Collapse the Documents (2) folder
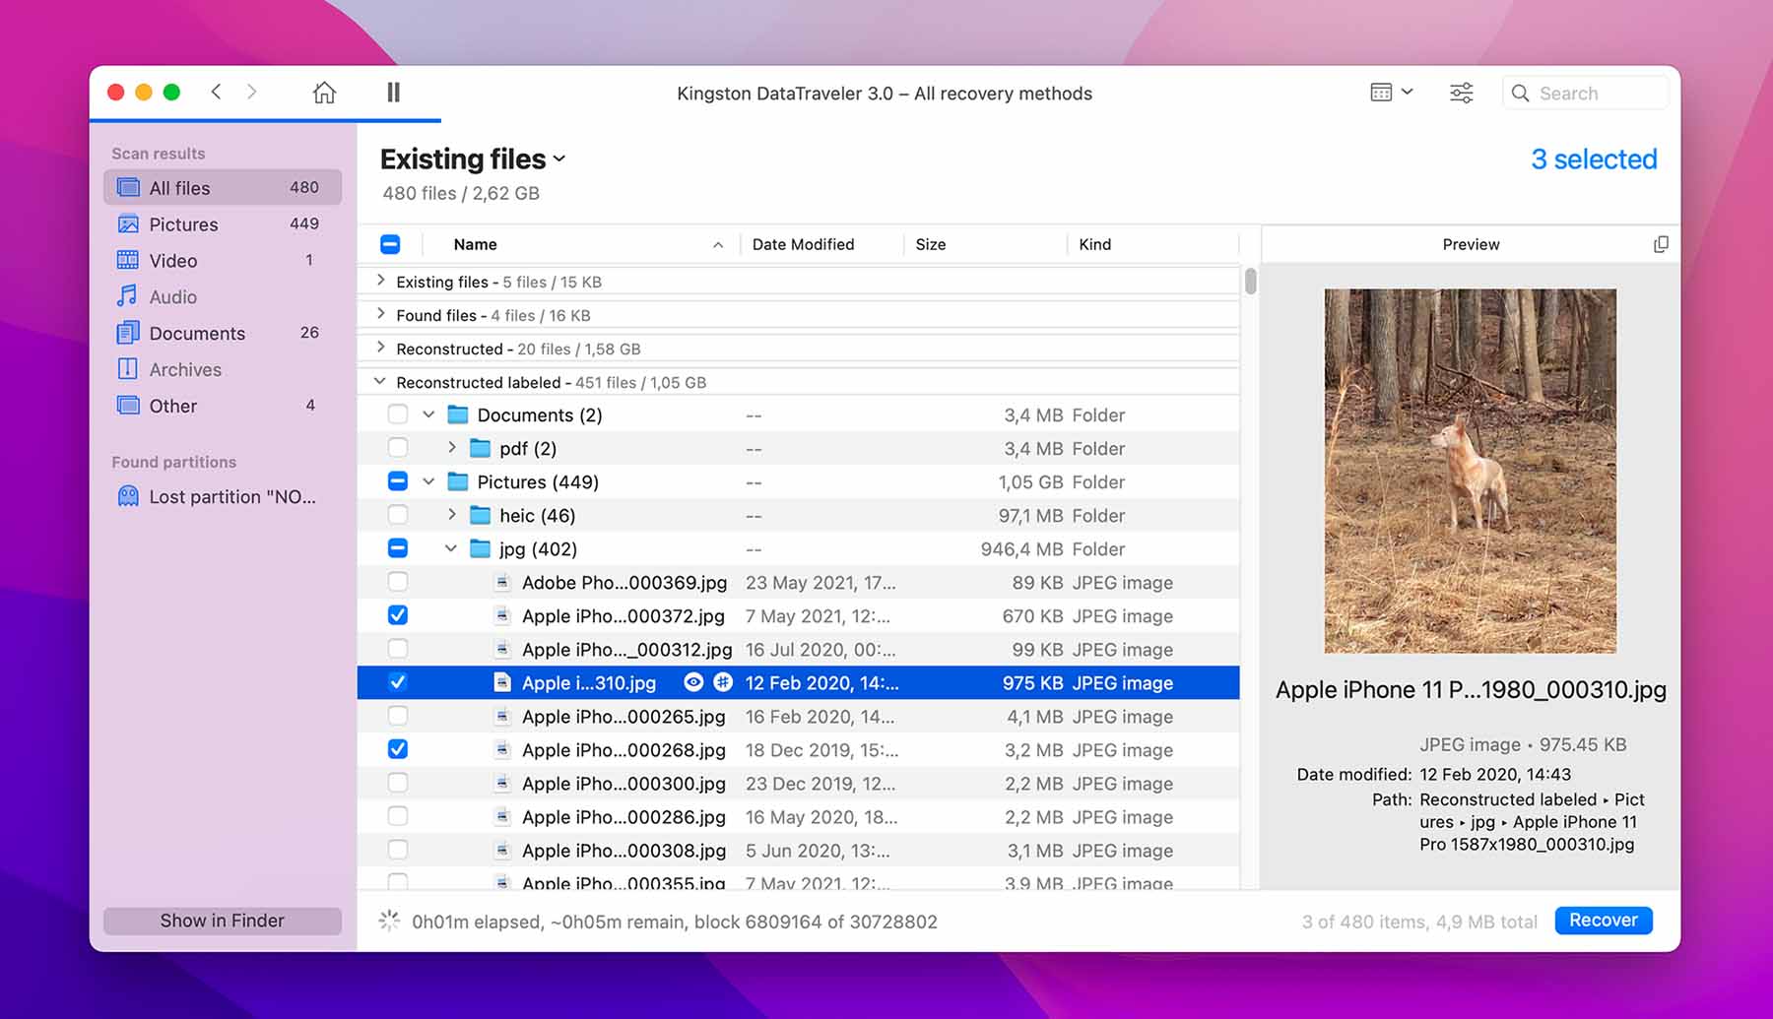This screenshot has width=1773, height=1019. point(428,414)
